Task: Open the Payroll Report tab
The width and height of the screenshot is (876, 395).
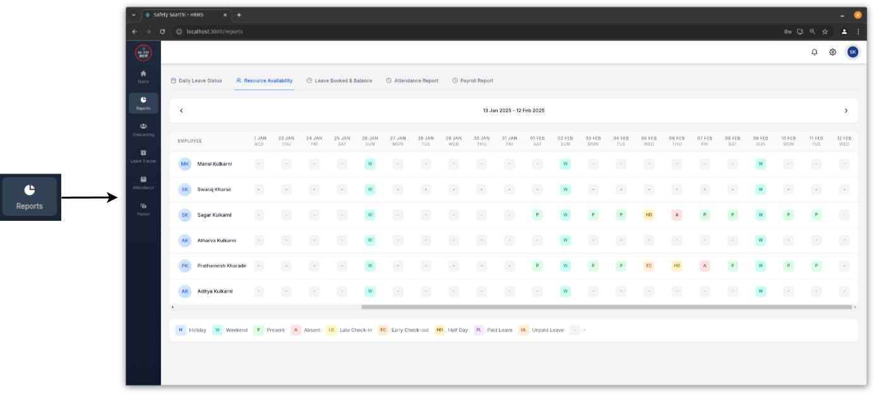Action: point(472,81)
